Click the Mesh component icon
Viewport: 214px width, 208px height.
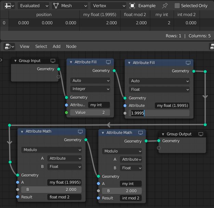point(56,6)
